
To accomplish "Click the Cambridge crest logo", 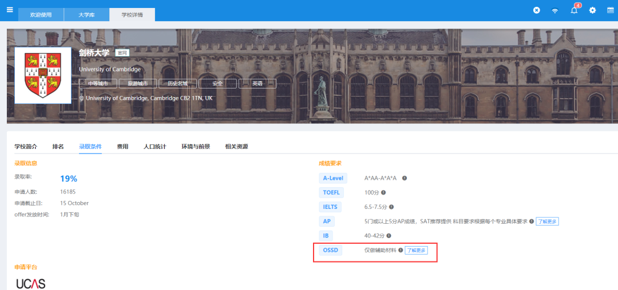I will (x=43, y=75).
